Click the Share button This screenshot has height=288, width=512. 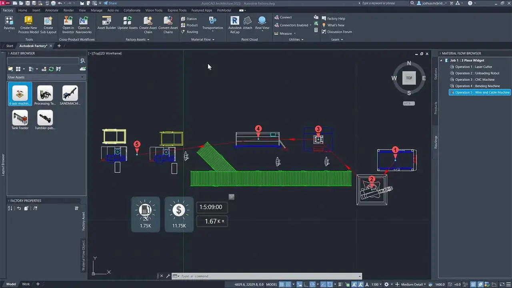pos(110,3)
